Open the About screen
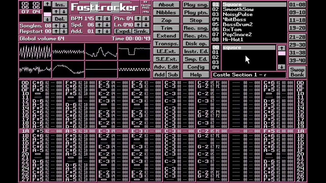The height and width of the screenshot is (183, 326). pos(166,5)
